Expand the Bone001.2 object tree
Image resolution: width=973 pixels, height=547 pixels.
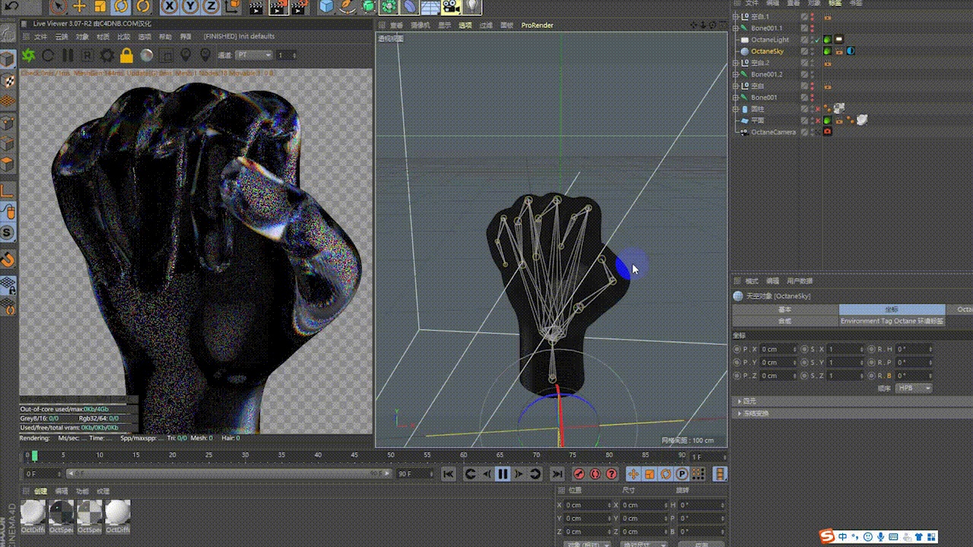(735, 74)
